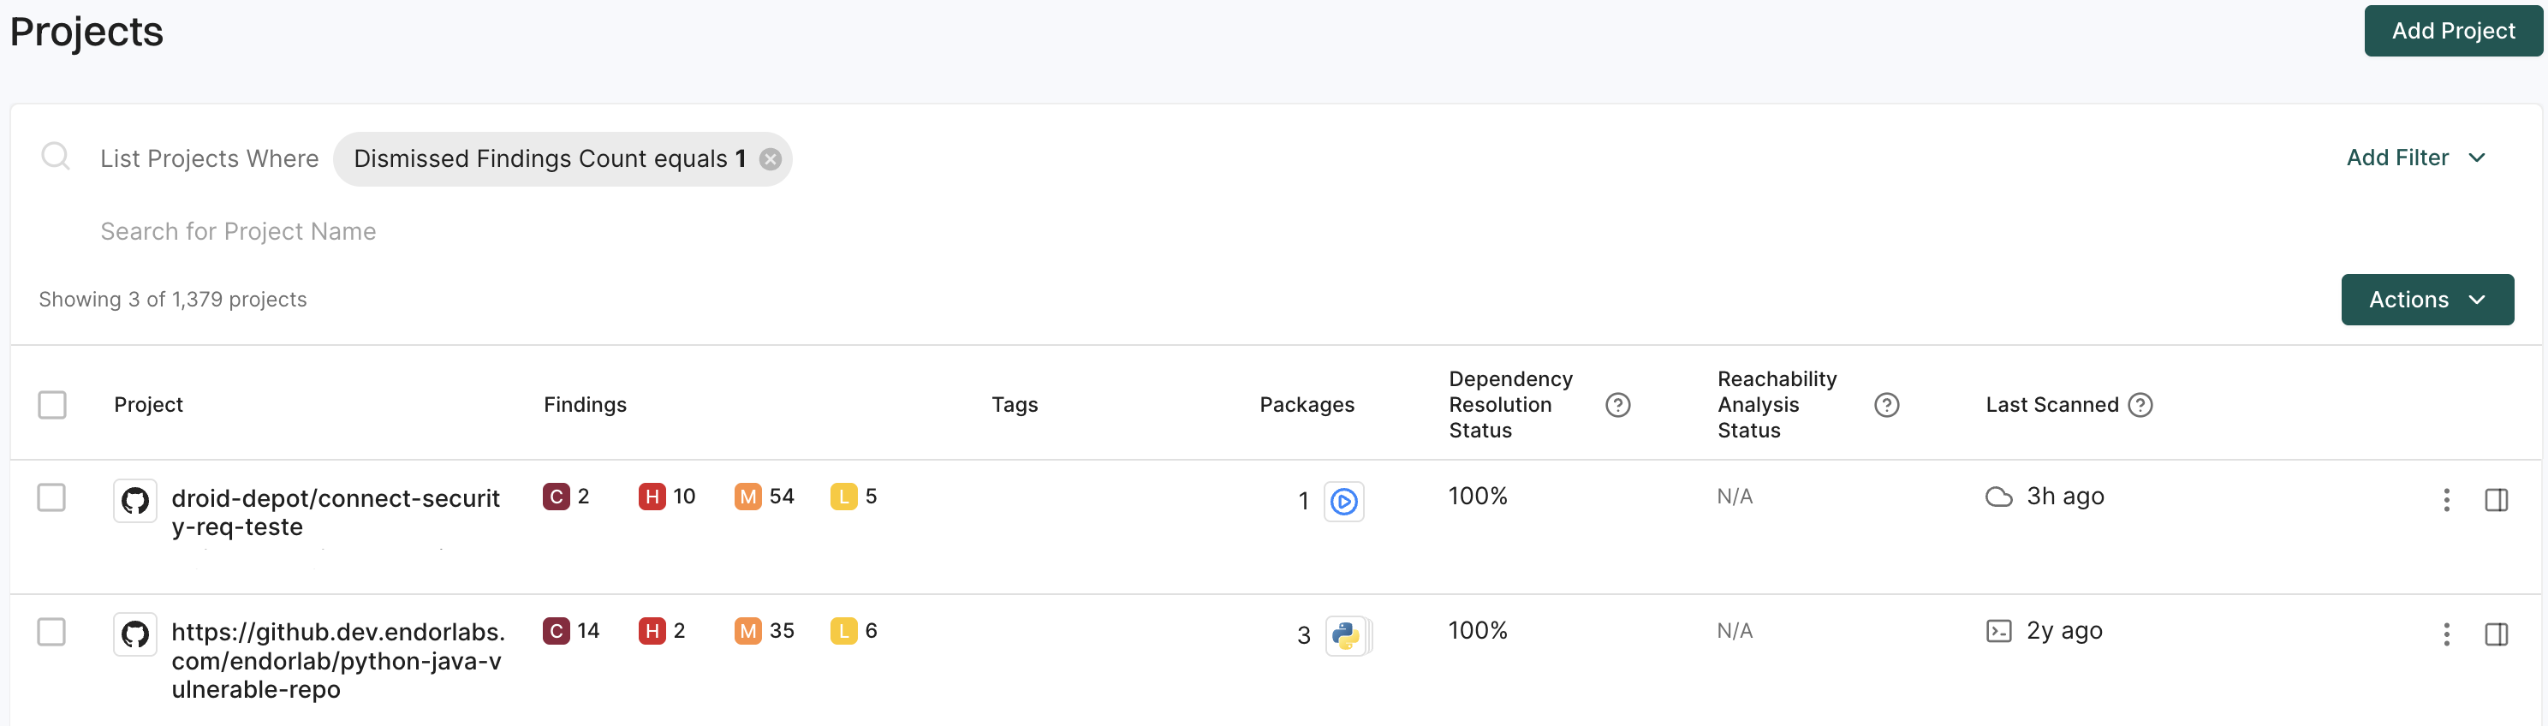Screen dimensions: 2548x726
Task: Click the Add Project button
Action: pyautogui.click(x=2452, y=31)
